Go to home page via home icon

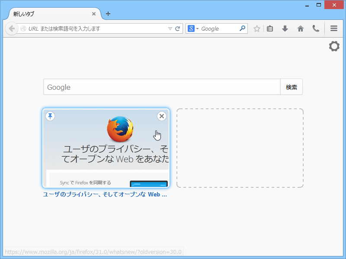(300, 28)
